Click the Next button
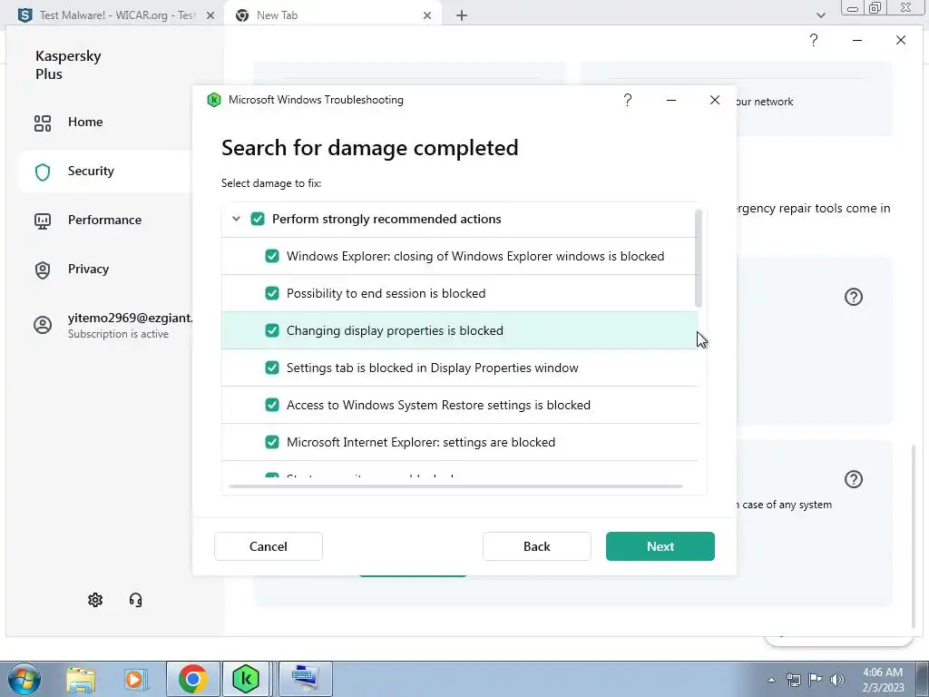 point(660,546)
